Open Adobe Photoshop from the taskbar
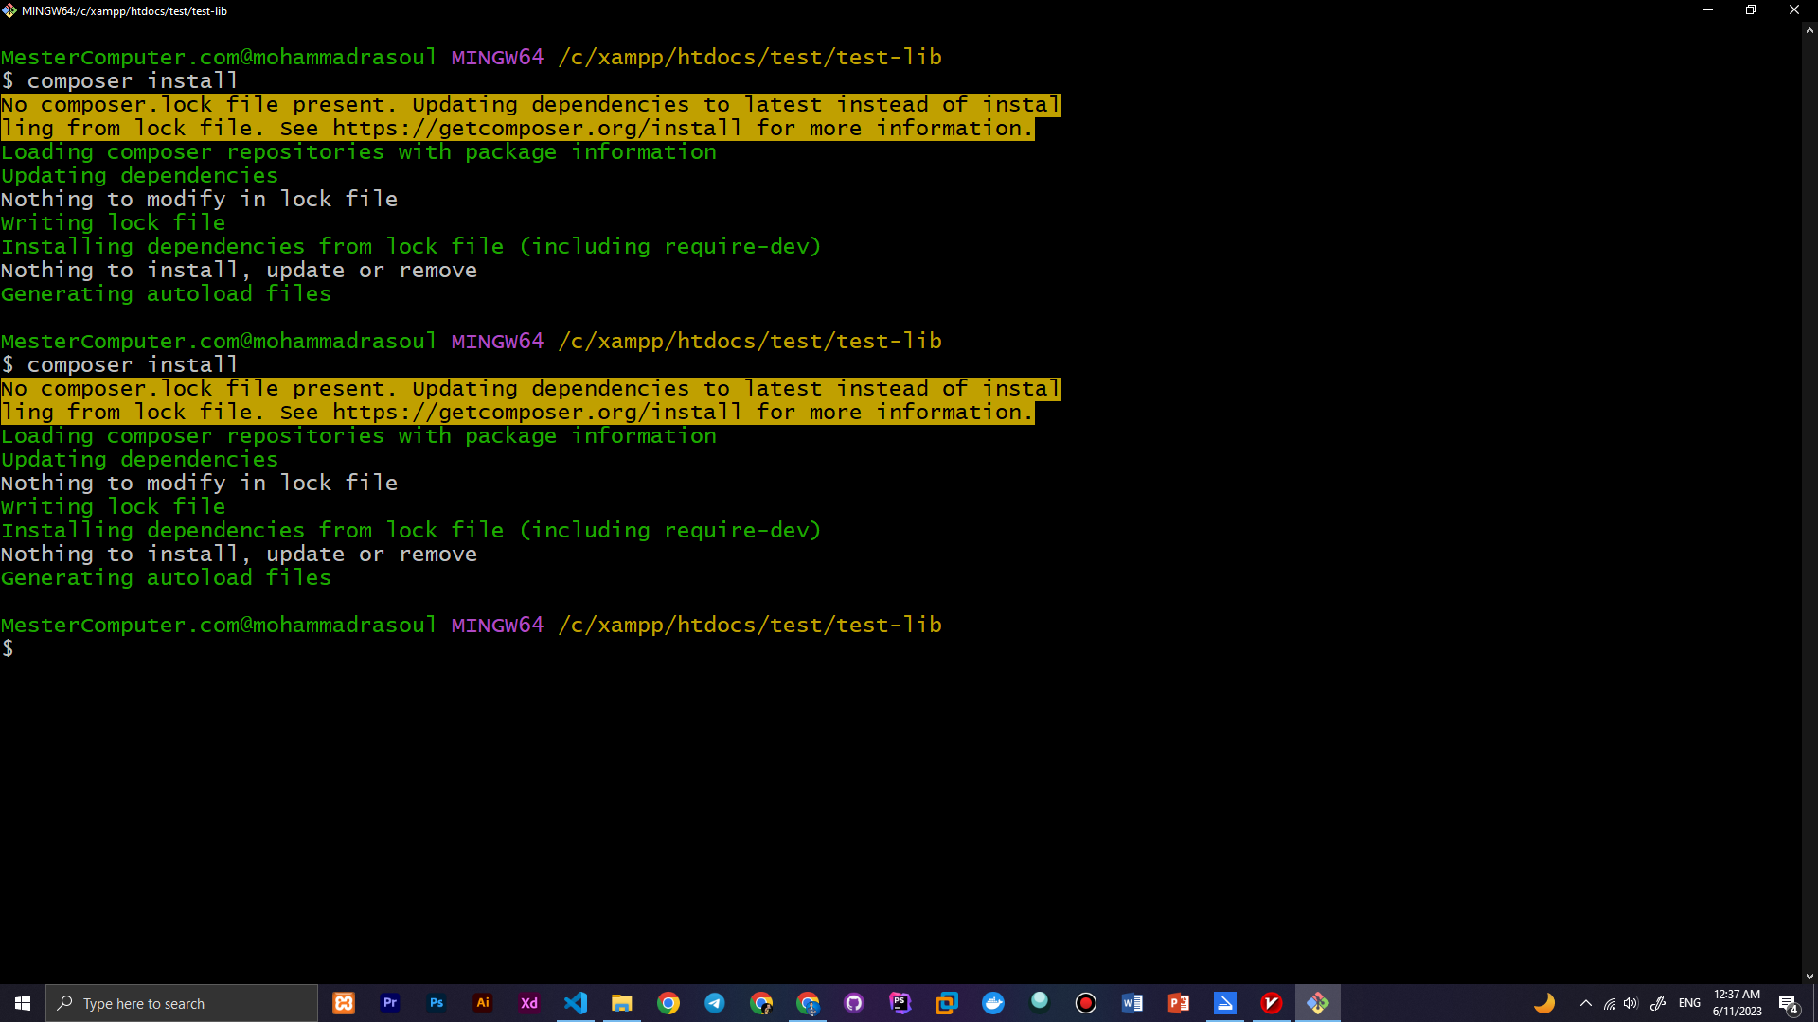Image resolution: width=1818 pixels, height=1022 pixels. pos(437,1003)
